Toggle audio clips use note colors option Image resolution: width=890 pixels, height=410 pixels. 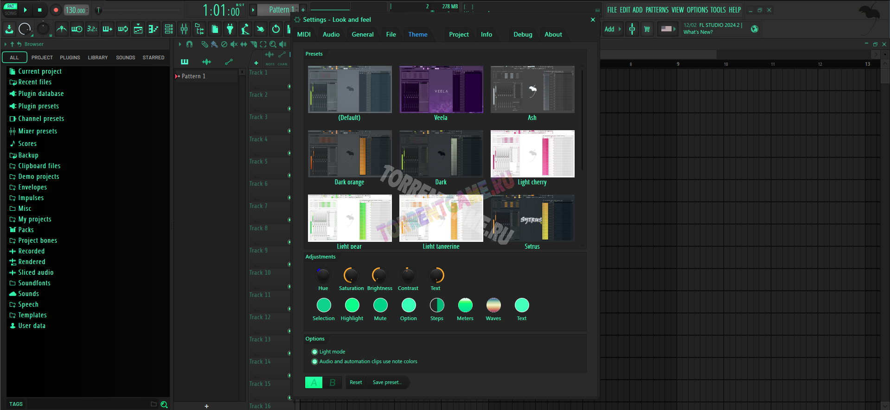pyautogui.click(x=315, y=362)
